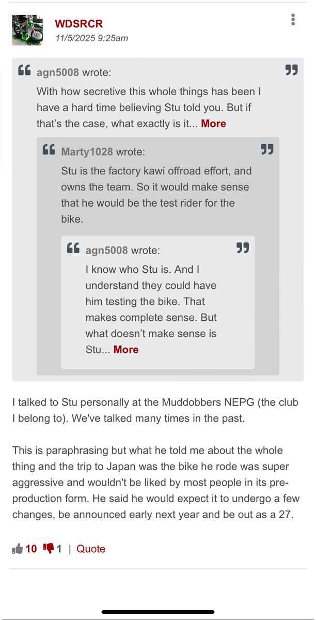This screenshot has width=316, height=620.
Task: Open the WDSRCR username profile link
Action: click(78, 24)
